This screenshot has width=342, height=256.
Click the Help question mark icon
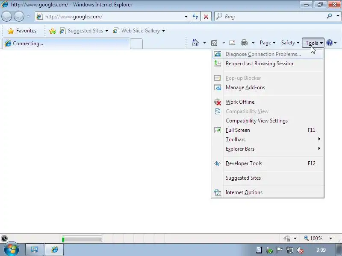329,43
